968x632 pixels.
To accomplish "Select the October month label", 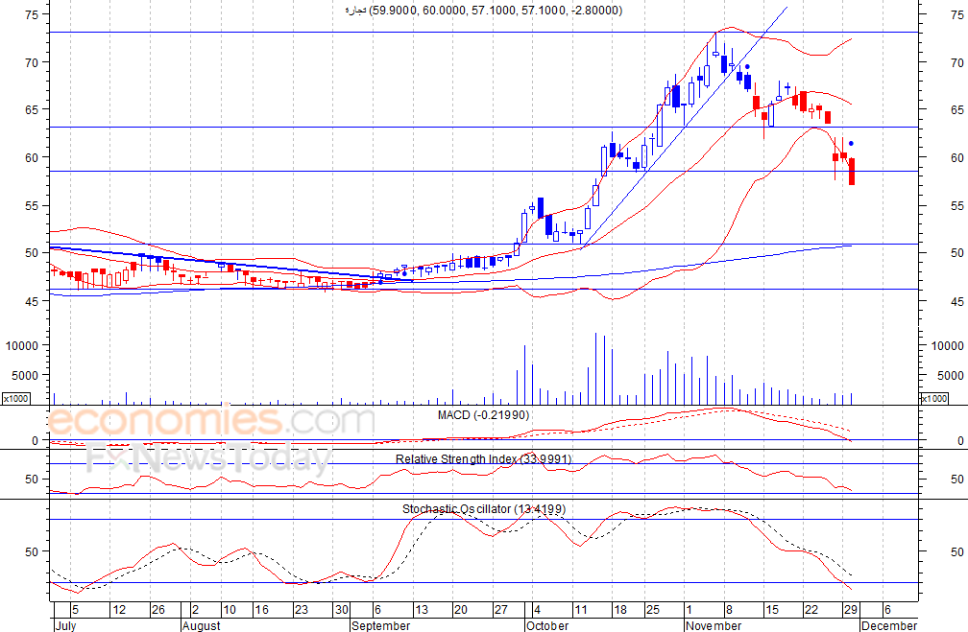I will pyautogui.click(x=547, y=625).
